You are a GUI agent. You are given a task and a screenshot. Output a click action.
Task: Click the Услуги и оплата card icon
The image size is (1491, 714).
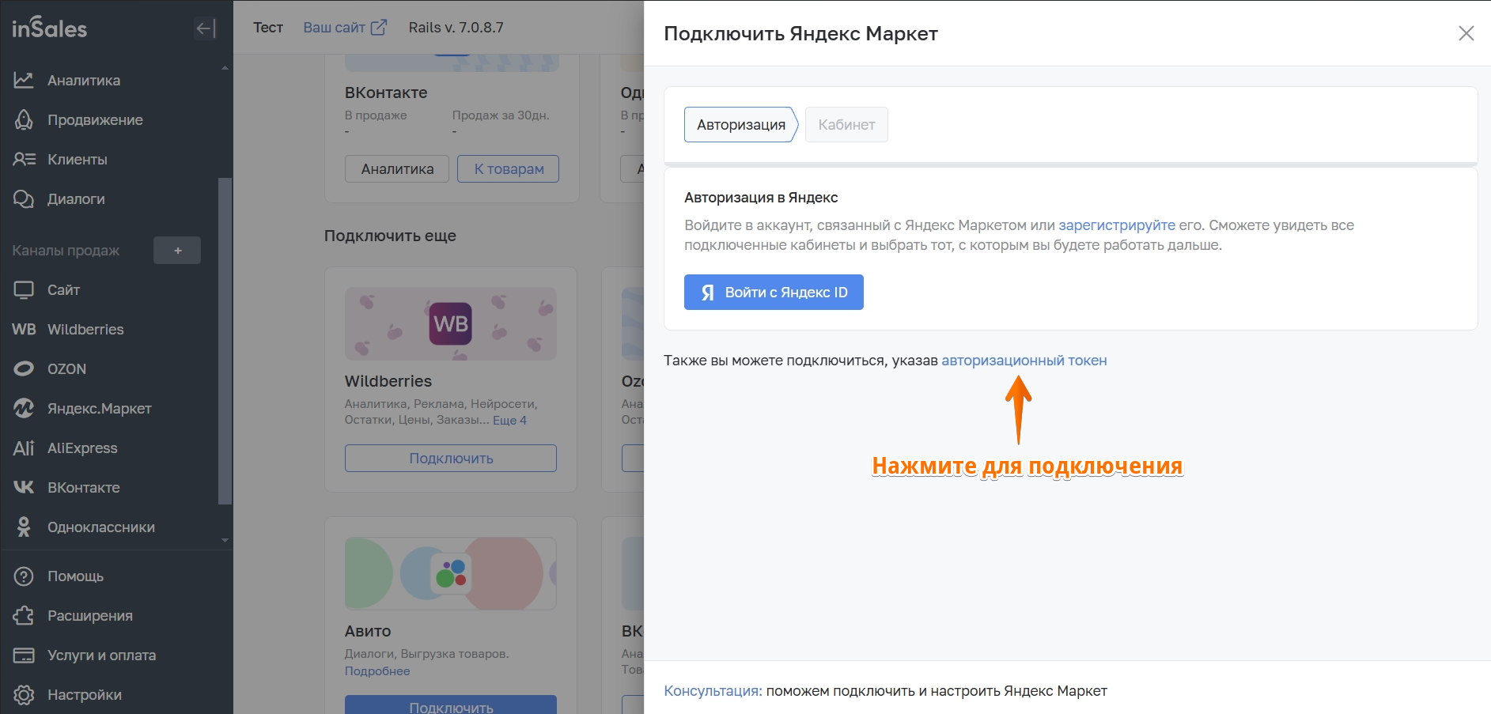point(24,655)
